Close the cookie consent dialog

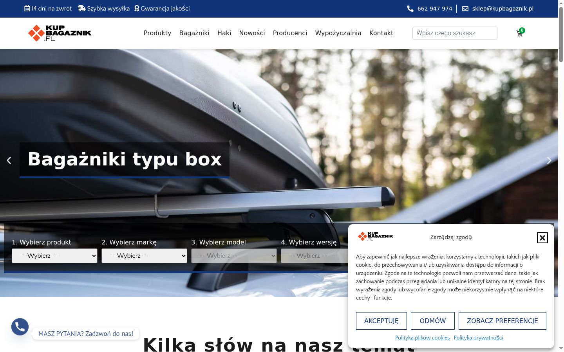point(542,237)
